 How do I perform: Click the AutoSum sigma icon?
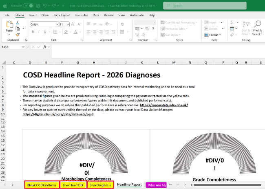click(232, 22)
